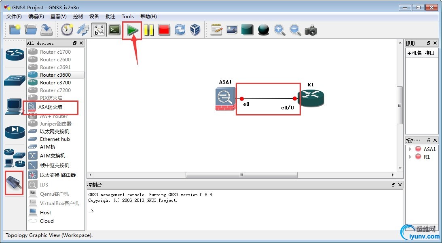Viewport: 442px width, 243px height.
Task: Draw a rectangle with teal square icon
Action: (x=247, y=29)
